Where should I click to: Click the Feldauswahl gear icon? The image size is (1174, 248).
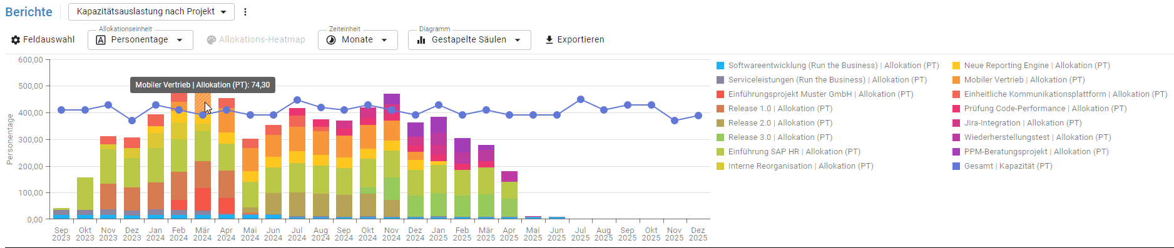click(16, 39)
